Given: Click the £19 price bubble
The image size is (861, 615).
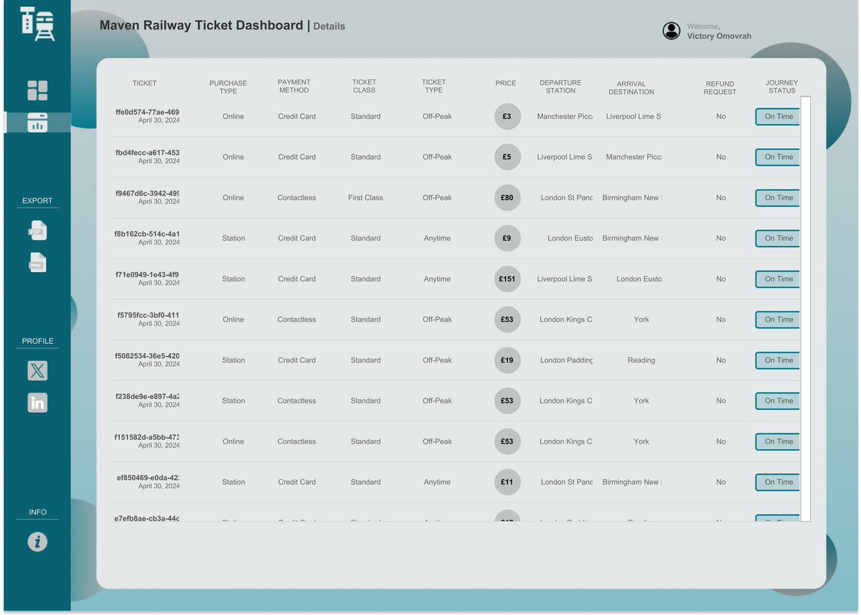Looking at the screenshot, I should pos(507,360).
